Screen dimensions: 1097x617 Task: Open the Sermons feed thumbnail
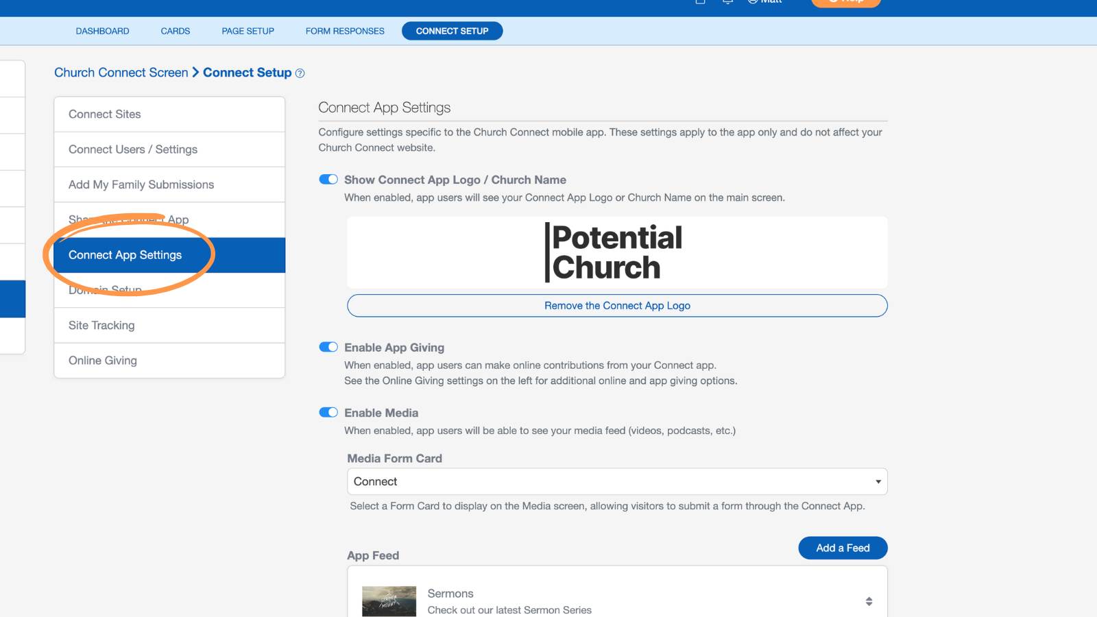click(x=389, y=601)
